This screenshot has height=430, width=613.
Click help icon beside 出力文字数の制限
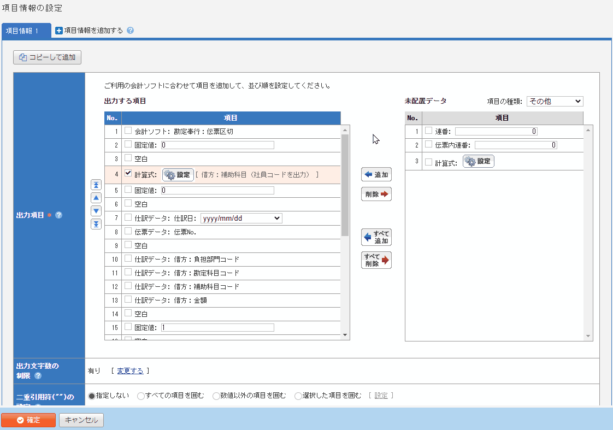[x=38, y=376]
